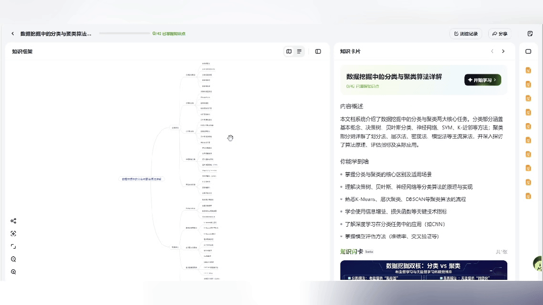Open 测验记录 from the top toolbar

tap(466, 33)
